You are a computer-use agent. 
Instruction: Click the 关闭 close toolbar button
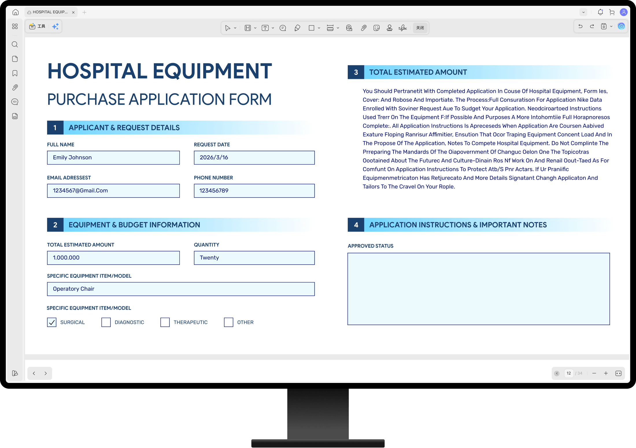(x=420, y=28)
